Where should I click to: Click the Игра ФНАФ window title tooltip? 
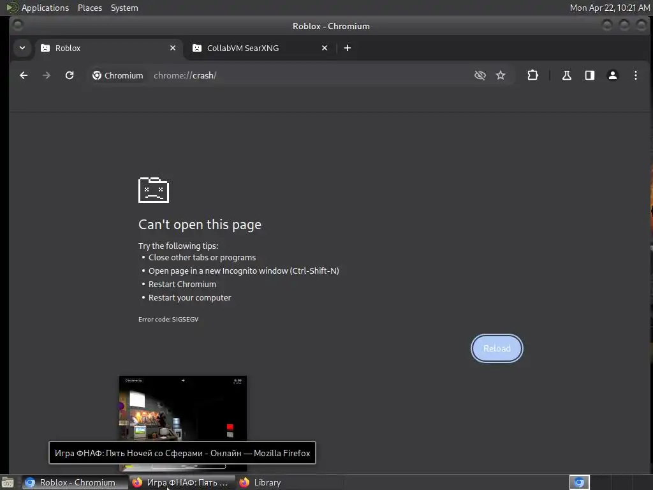(x=182, y=453)
